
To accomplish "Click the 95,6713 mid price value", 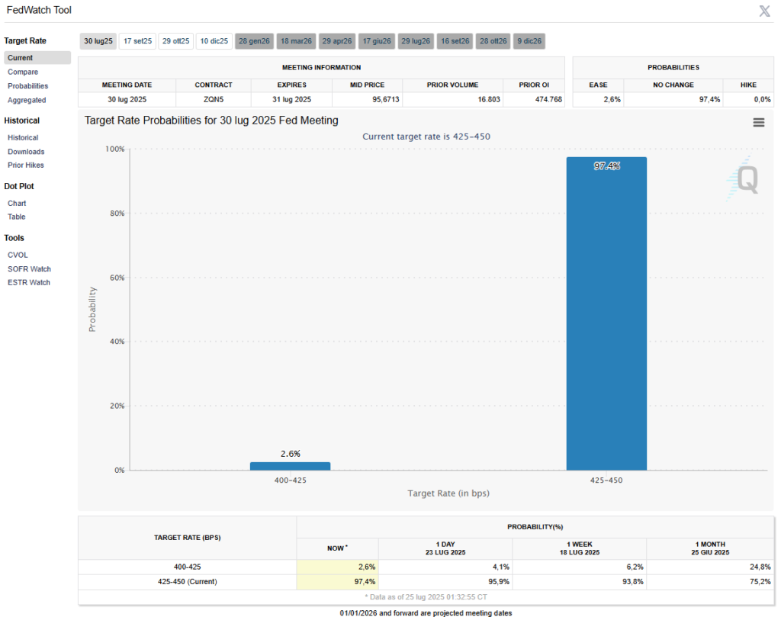I will point(386,100).
